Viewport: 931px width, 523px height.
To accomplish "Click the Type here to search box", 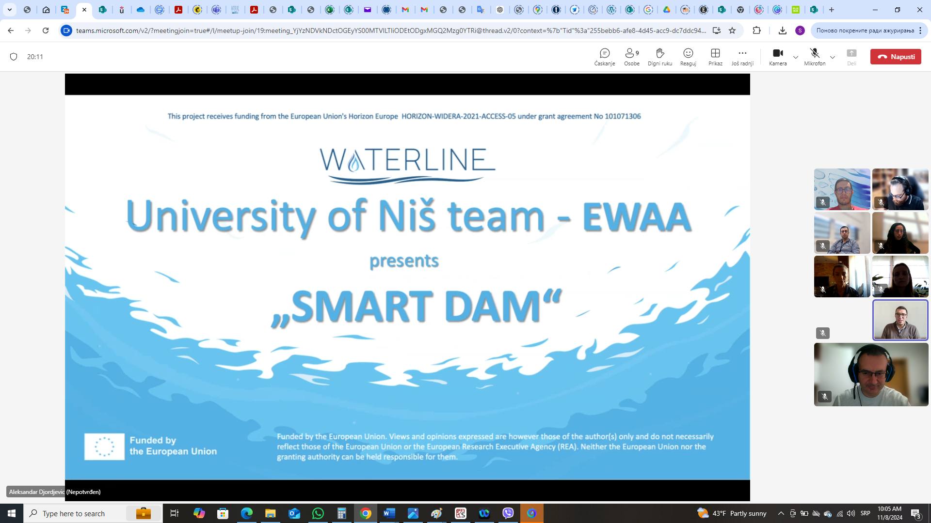I will pos(92,513).
